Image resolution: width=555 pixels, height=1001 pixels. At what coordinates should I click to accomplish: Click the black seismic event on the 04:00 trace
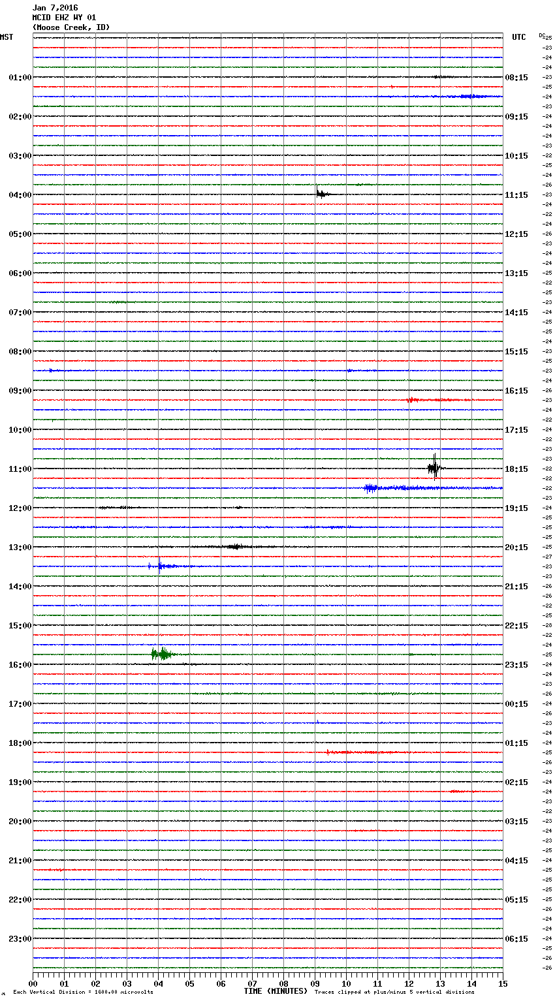[323, 193]
